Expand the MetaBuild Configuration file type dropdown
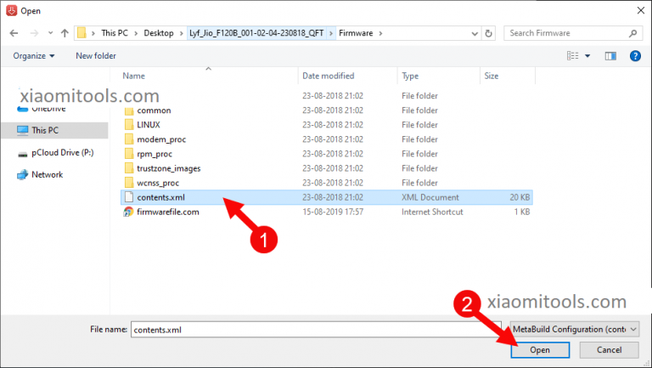The height and width of the screenshot is (368, 652). click(x=574, y=329)
